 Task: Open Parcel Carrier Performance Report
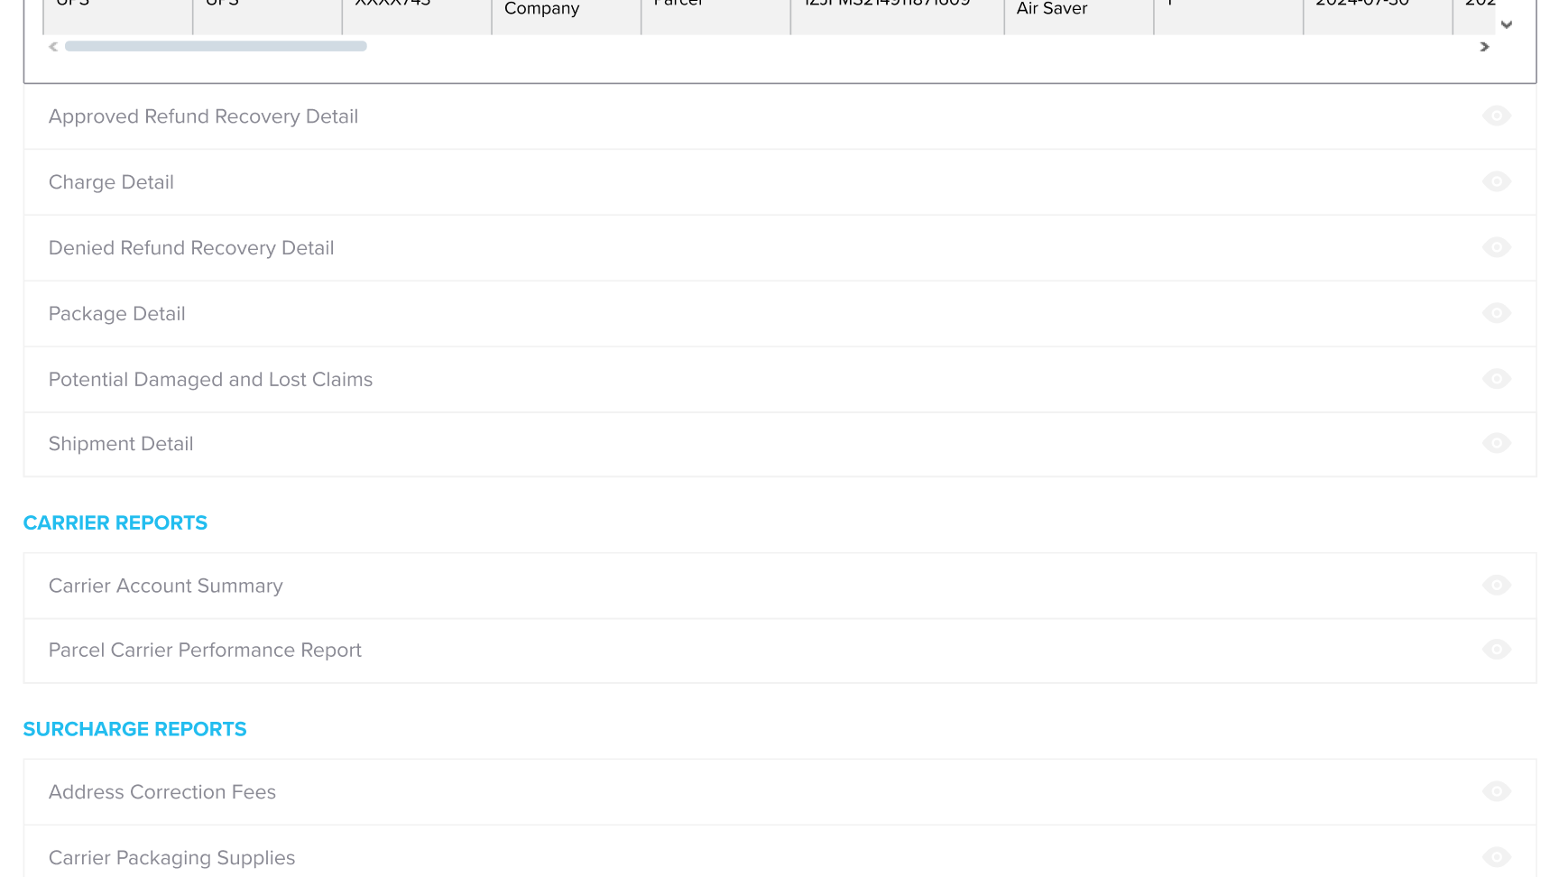[x=779, y=651]
